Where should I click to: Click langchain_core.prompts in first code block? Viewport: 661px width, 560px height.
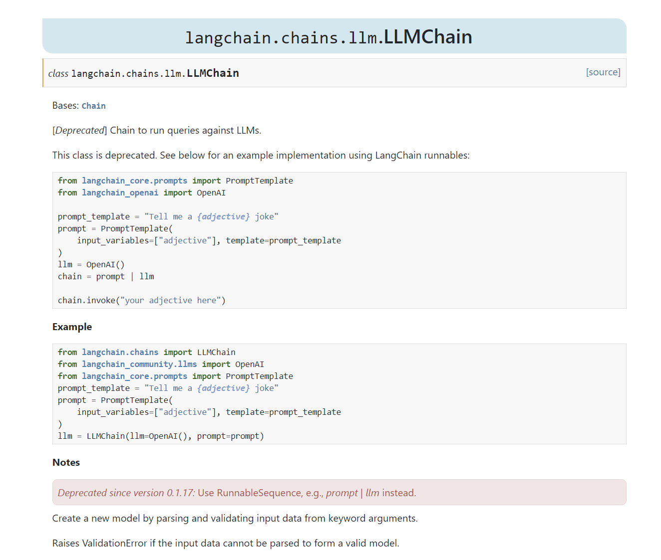135,181
